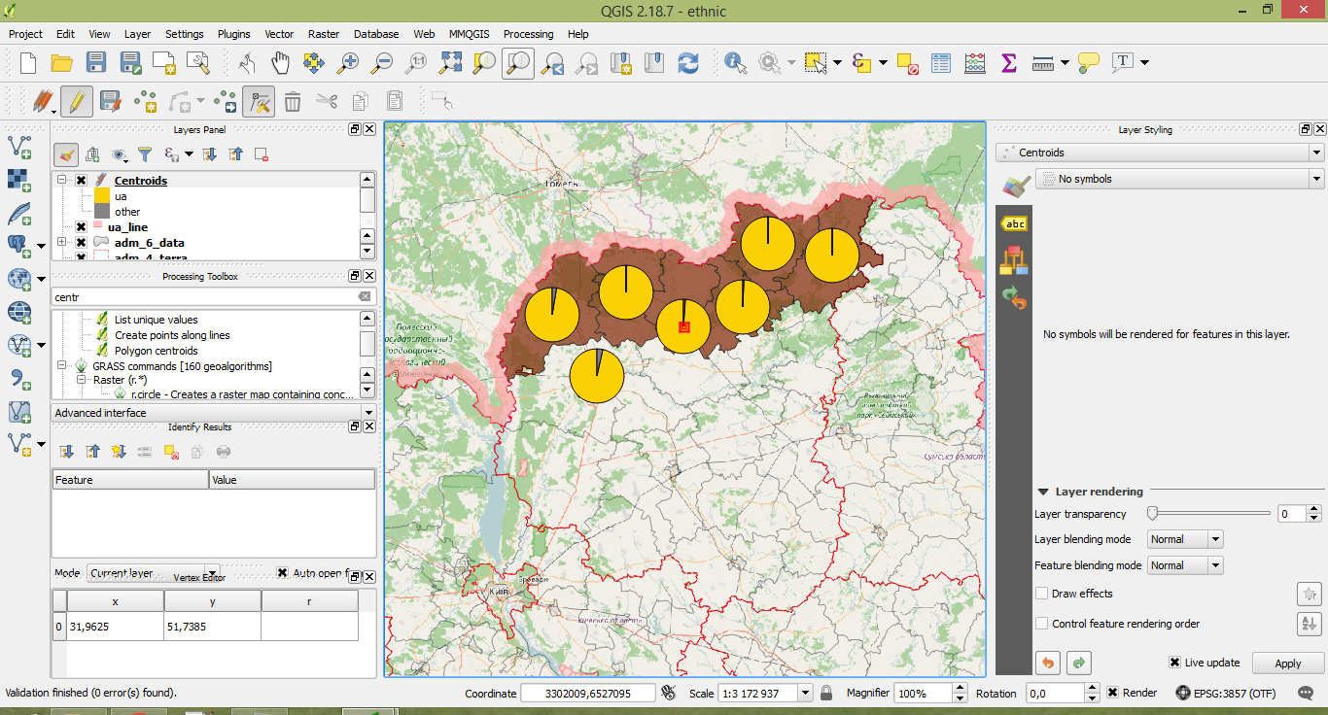Viewport: 1328px width, 715px height.
Task: Click the styling redo arrow button
Action: [1079, 663]
